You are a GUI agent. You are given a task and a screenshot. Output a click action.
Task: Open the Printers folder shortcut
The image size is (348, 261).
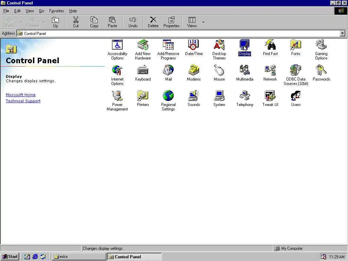click(143, 99)
